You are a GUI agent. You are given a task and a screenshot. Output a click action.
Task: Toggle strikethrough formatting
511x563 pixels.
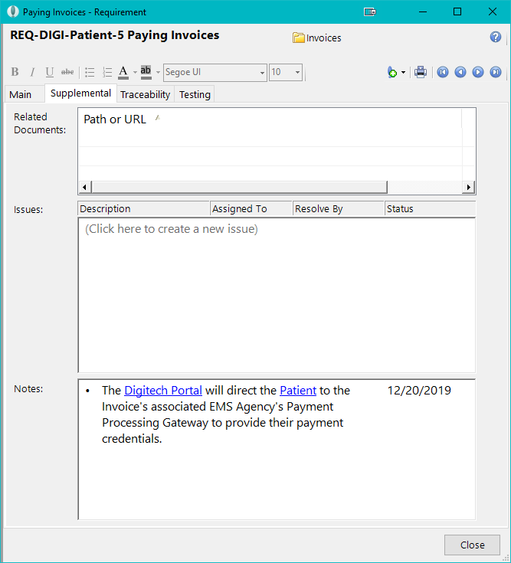[x=67, y=72]
